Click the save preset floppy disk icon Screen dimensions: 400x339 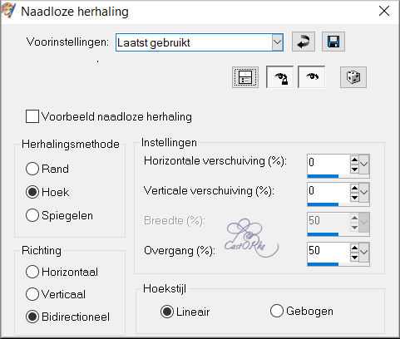(x=333, y=42)
